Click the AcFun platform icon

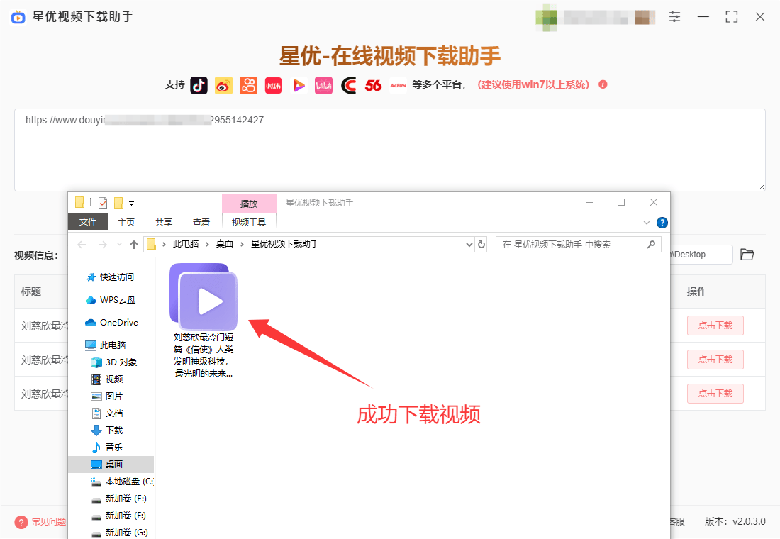click(398, 84)
